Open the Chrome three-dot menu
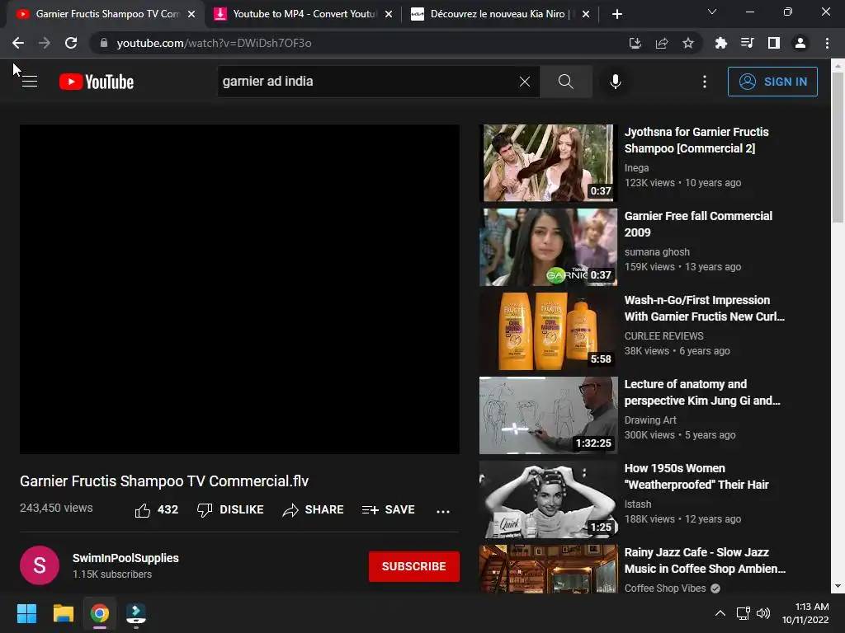Image resolution: width=845 pixels, height=633 pixels. point(827,43)
